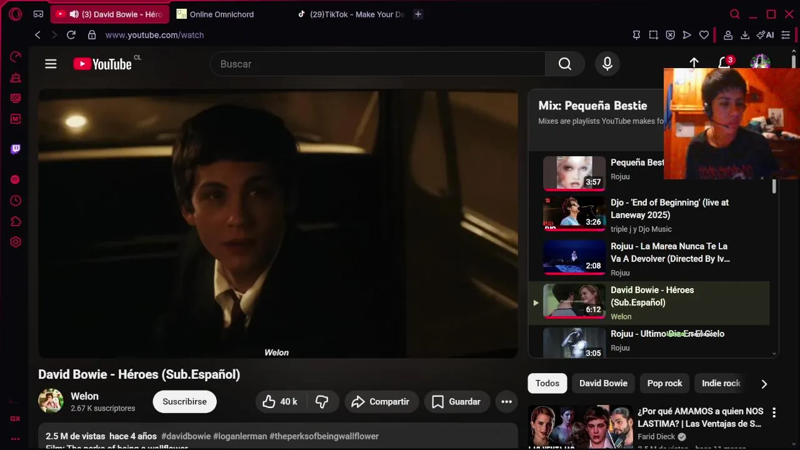Open the YouTube hamburger guide menu
The width and height of the screenshot is (800, 450).
pyautogui.click(x=51, y=64)
